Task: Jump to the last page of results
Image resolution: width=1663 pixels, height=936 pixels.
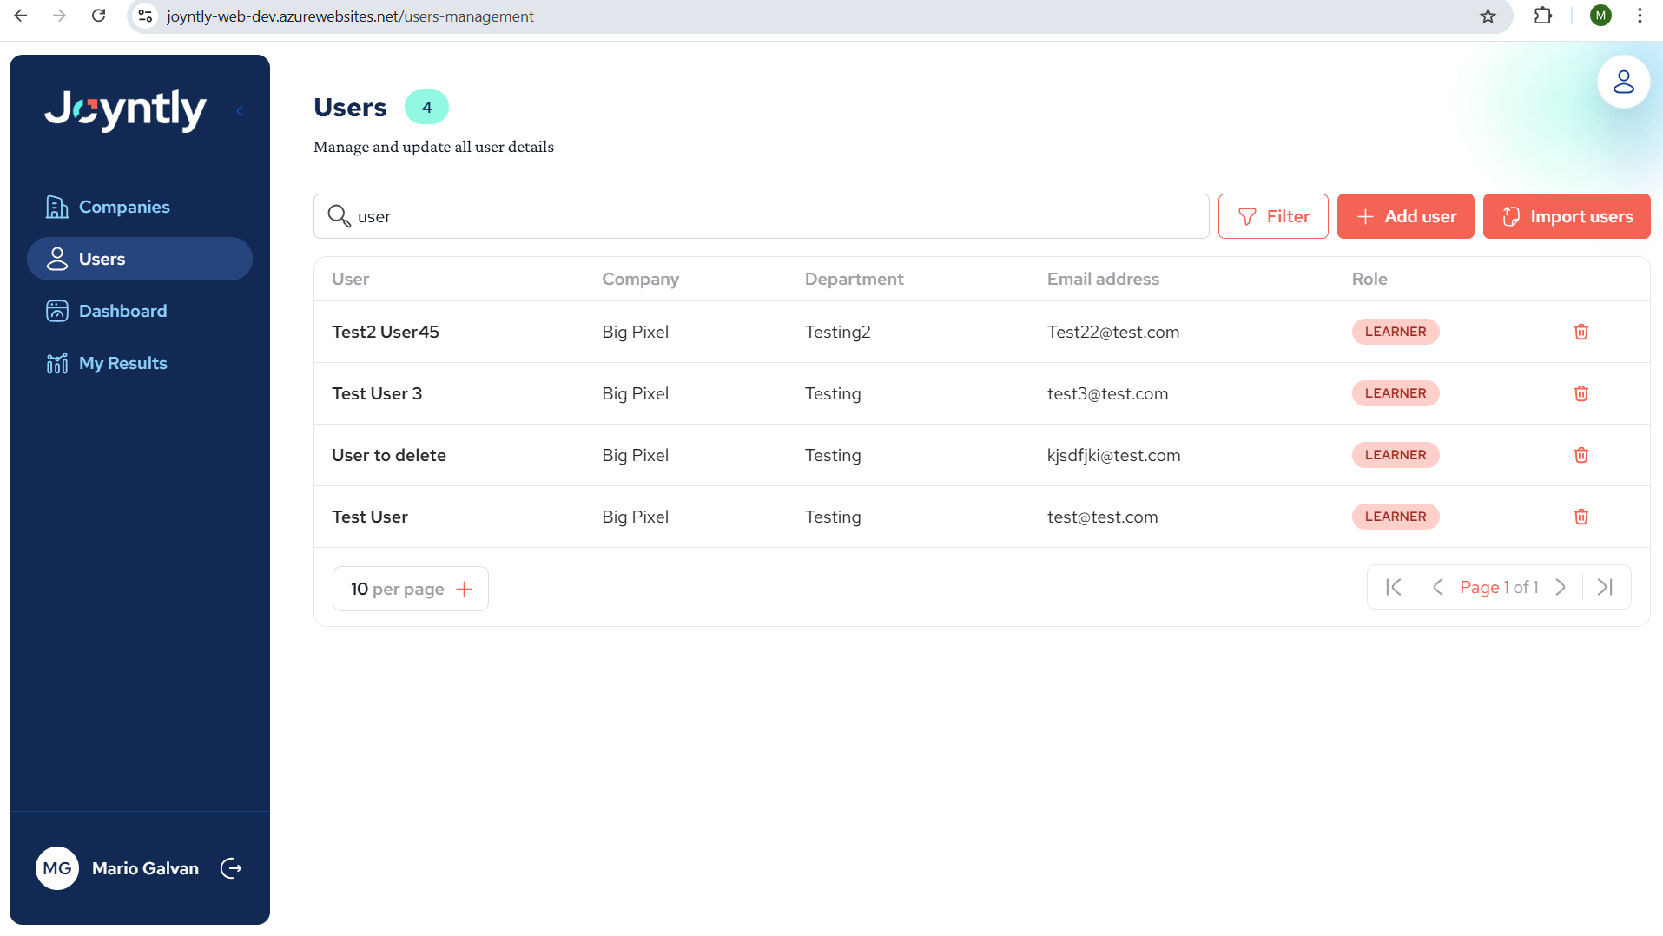Action: 1605,587
